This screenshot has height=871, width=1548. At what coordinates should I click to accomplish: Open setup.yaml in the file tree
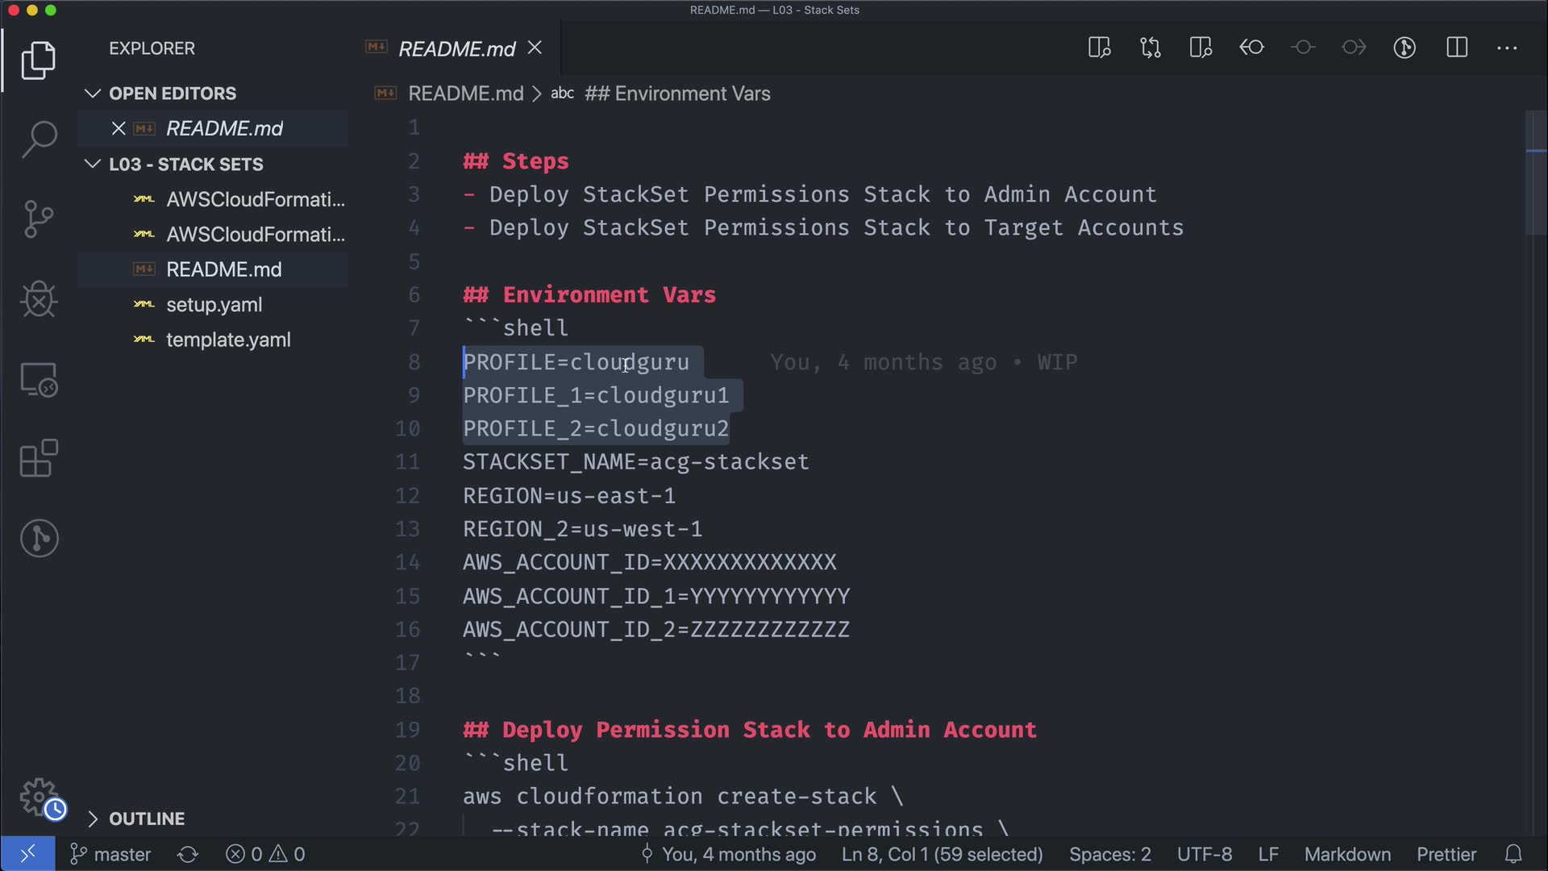(x=214, y=305)
